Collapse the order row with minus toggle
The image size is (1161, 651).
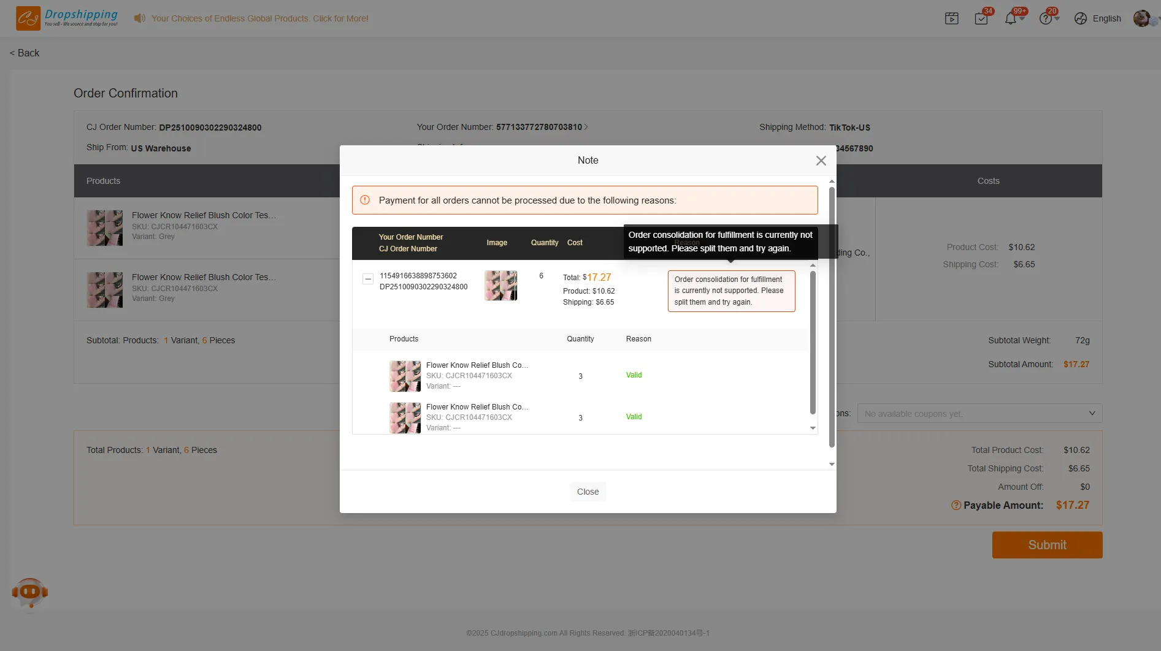[368, 279]
